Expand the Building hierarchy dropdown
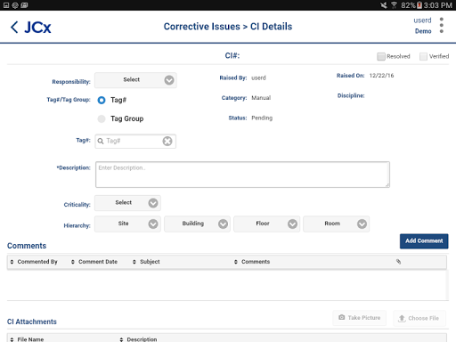456x342 pixels. point(197,224)
